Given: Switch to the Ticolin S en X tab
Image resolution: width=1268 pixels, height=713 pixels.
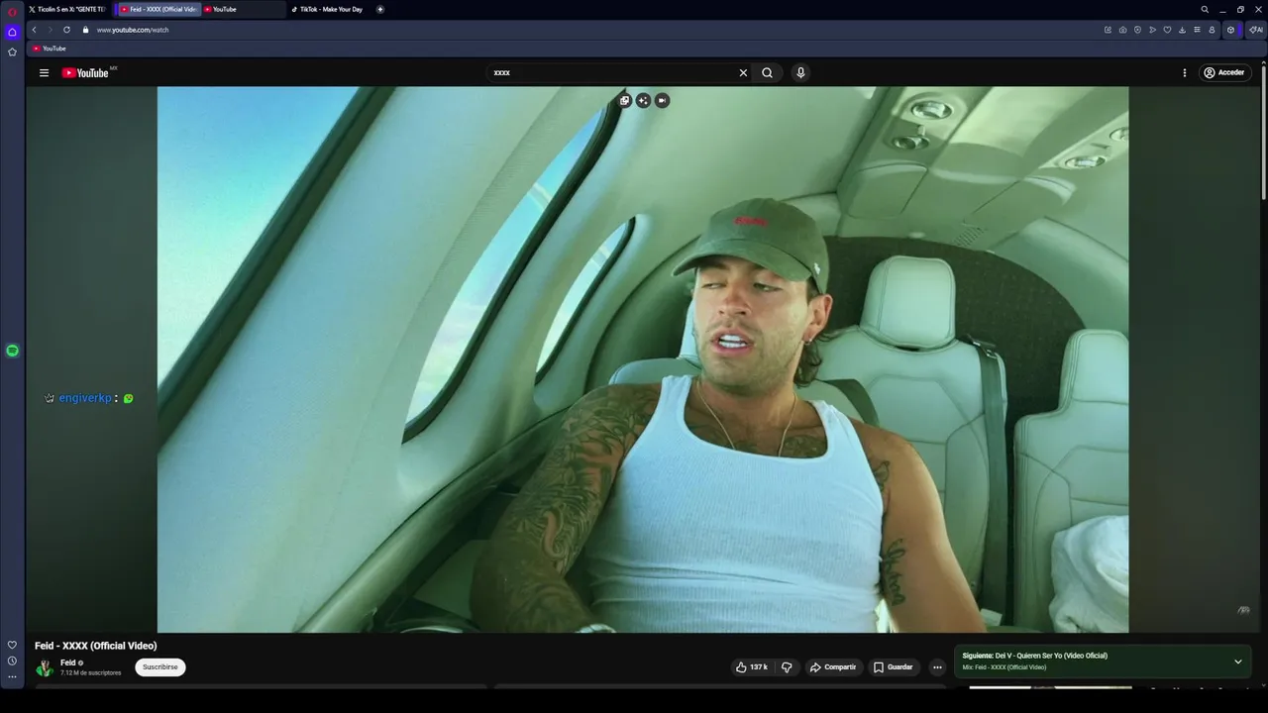Looking at the screenshot, I should tap(67, 9).
